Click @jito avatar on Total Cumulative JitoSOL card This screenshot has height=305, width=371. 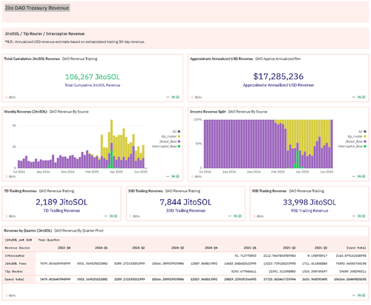[x=7, y=97]
